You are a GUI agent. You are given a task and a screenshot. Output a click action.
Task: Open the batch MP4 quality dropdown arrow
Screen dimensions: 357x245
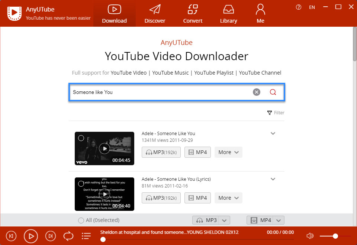click(x=279, y=220)
